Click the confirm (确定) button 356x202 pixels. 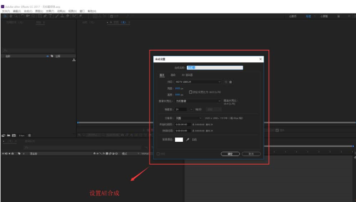pos(230,154)
